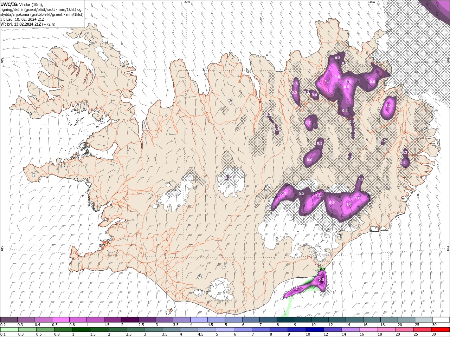Pick upper legend swatch labeled 1.5
Image resolution: width=450 pixels, height=337 pixels.
pyautogui.click(x=112, y=320)
